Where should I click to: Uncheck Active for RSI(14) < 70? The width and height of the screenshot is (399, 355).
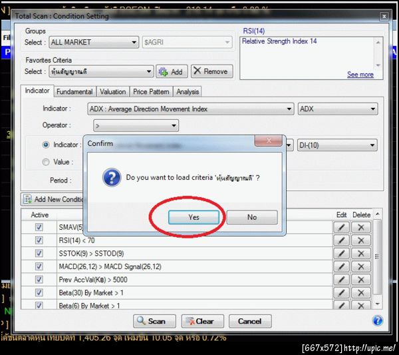(x=39, y=240)
